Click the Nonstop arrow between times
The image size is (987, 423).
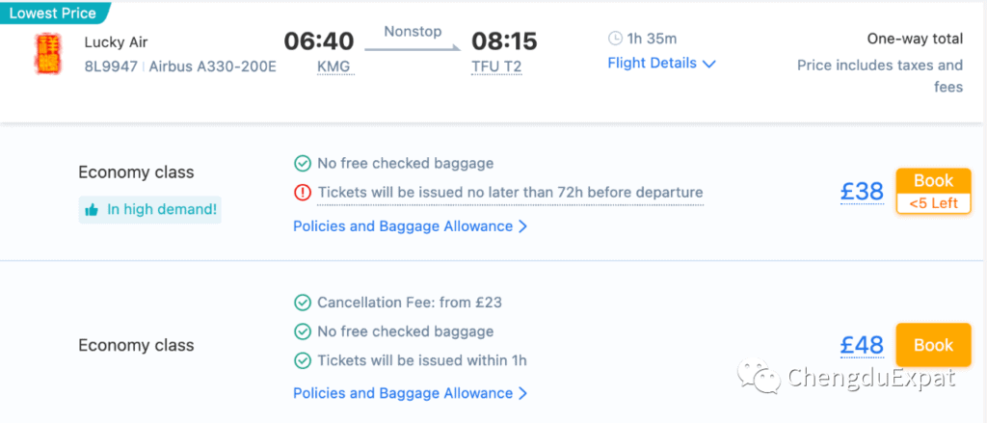coord(413,48)
